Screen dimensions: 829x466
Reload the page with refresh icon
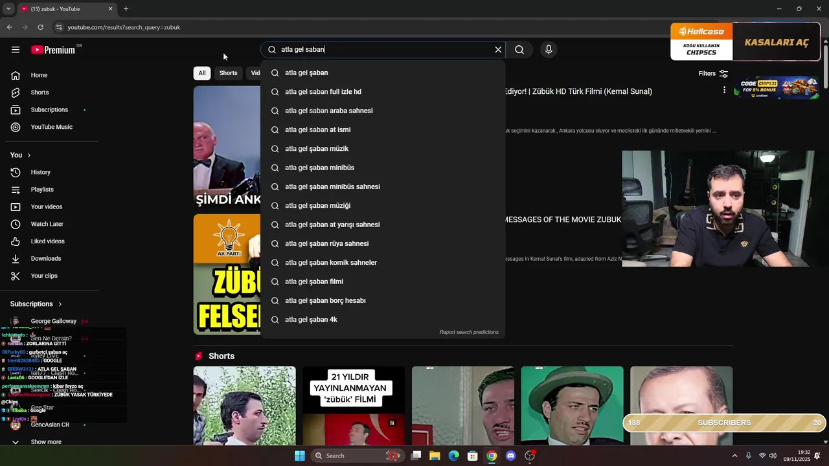(40, 27)
